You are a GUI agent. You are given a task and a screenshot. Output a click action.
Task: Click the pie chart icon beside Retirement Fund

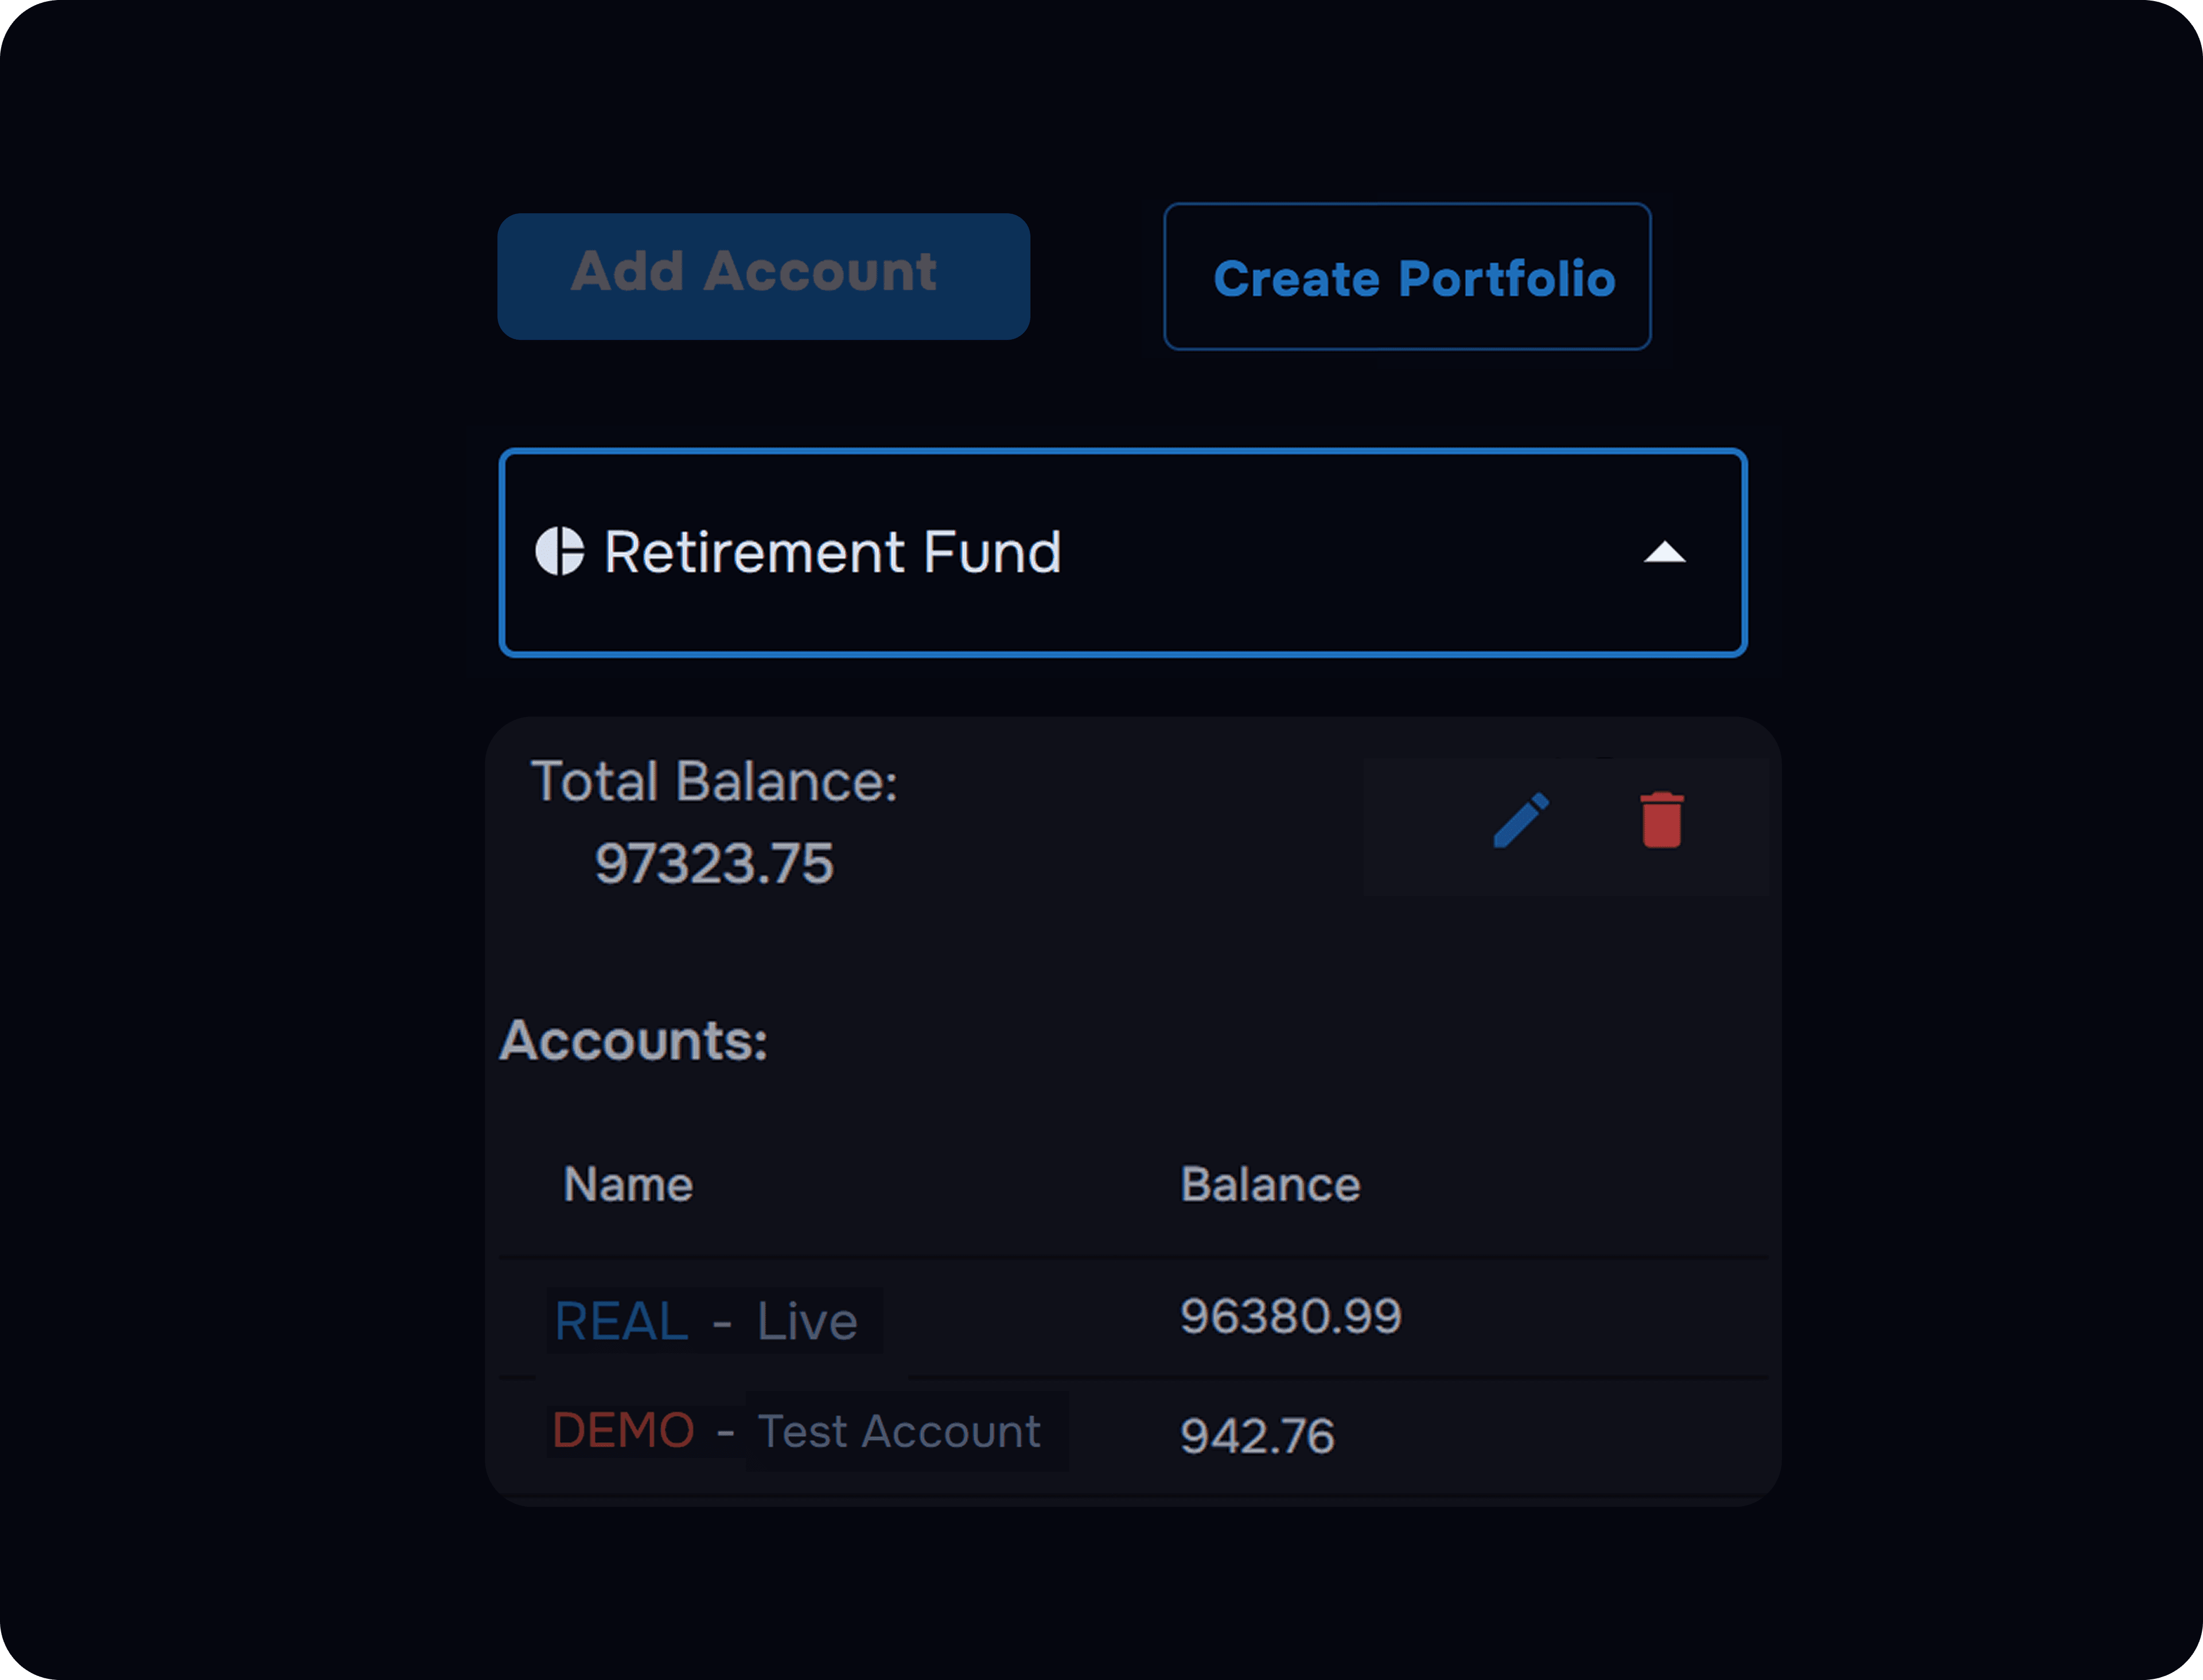pyautogui.click(x=560, y=552)
